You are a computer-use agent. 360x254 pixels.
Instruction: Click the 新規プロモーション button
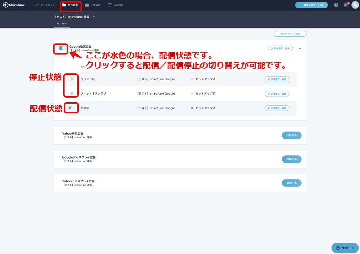point(311,5)
